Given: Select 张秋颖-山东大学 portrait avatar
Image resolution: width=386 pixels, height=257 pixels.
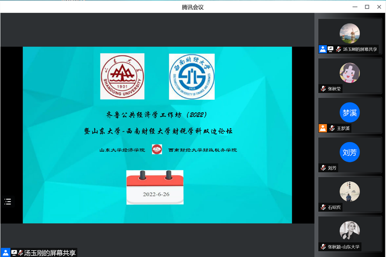Looking at the screenshot, I should click(350, 231).
